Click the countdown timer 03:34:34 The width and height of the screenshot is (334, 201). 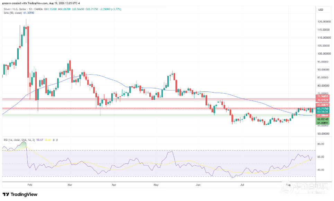click(323, 112)
